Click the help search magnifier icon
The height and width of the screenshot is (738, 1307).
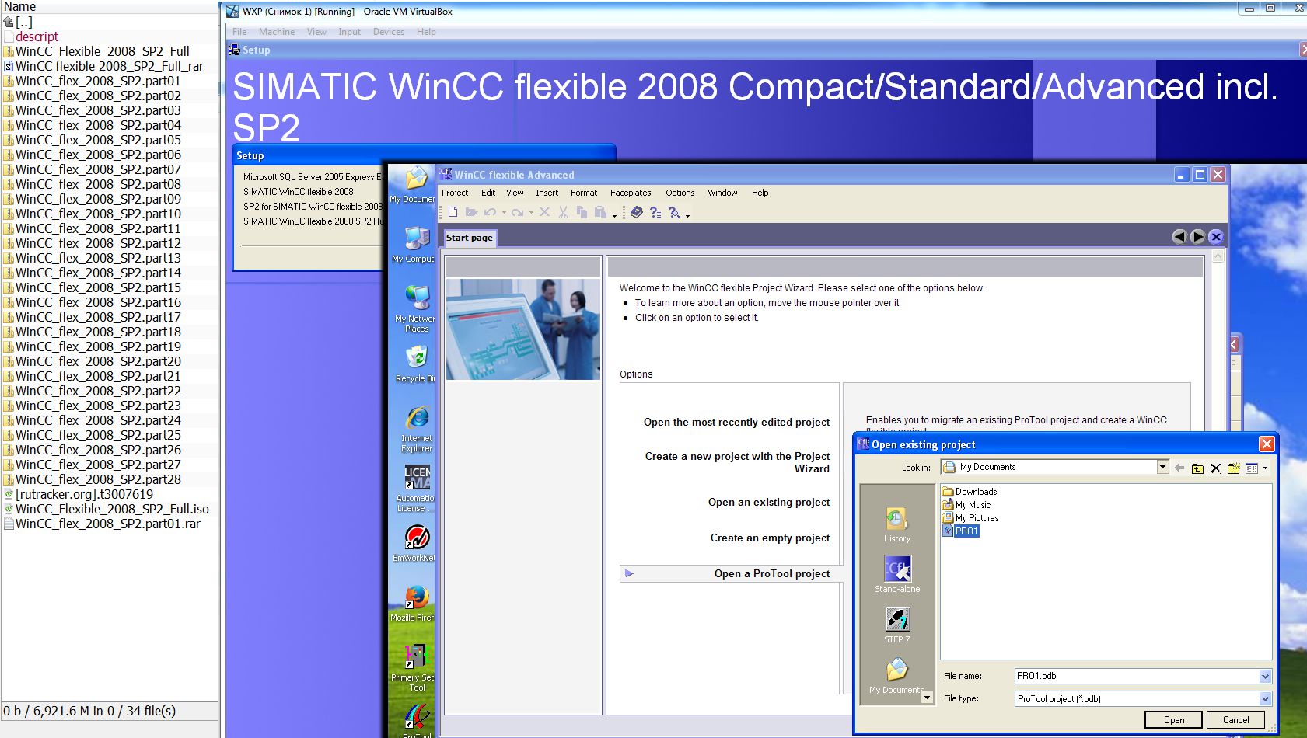pyautogui.click(x=674, y=212)
